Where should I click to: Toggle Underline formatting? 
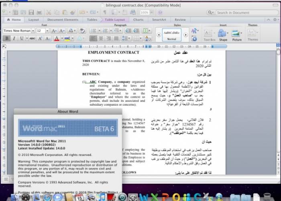(22, 39)
